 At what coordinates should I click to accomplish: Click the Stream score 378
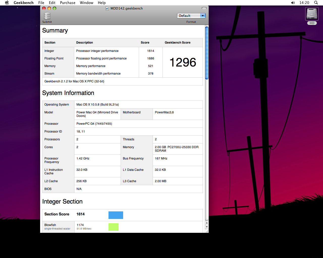pyautogui.click(x=151, y=74)
